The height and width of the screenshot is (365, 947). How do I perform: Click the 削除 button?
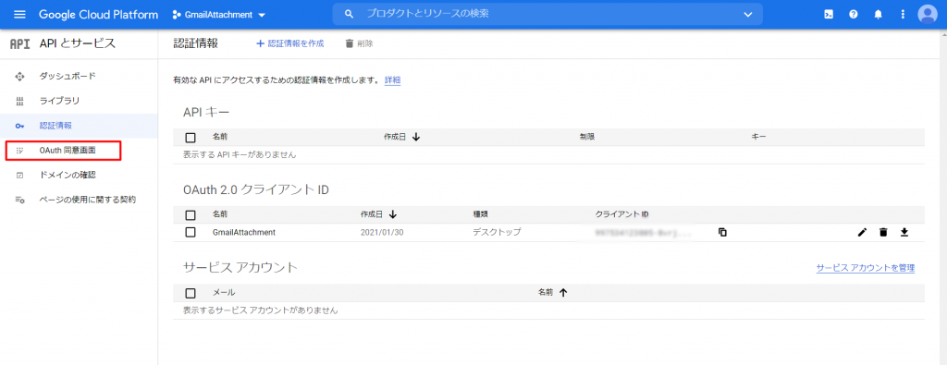[359, 43]
